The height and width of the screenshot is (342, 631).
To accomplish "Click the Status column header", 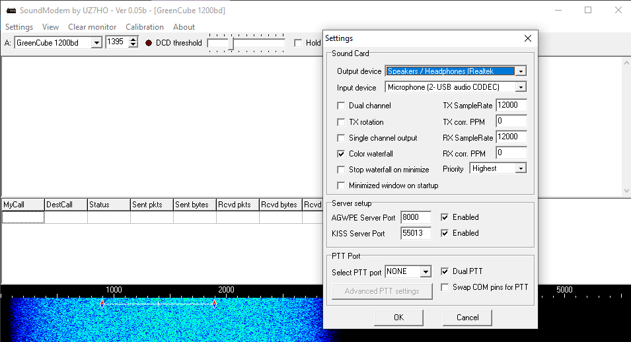I will 109,205.
